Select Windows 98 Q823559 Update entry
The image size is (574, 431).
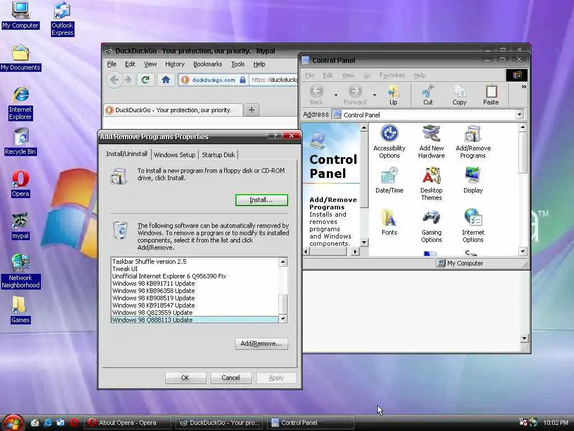(195, 313)
